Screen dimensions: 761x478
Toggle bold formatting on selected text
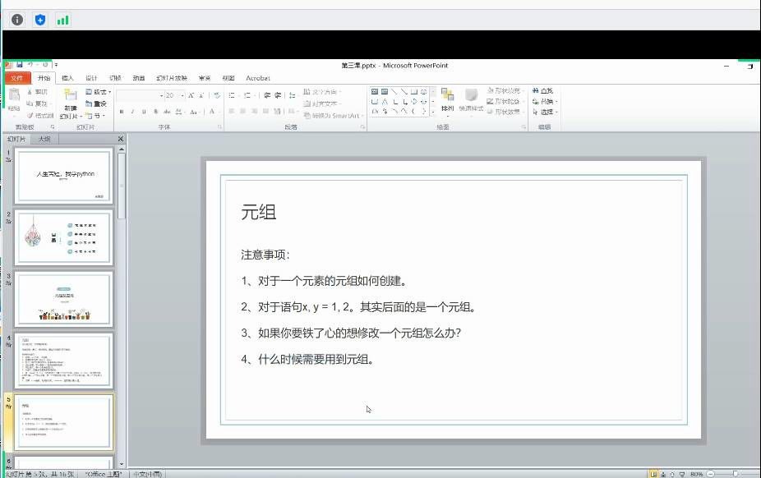pos(122,110)
